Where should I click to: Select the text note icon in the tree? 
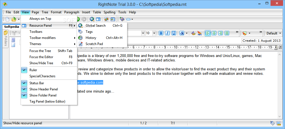(13, 39)
